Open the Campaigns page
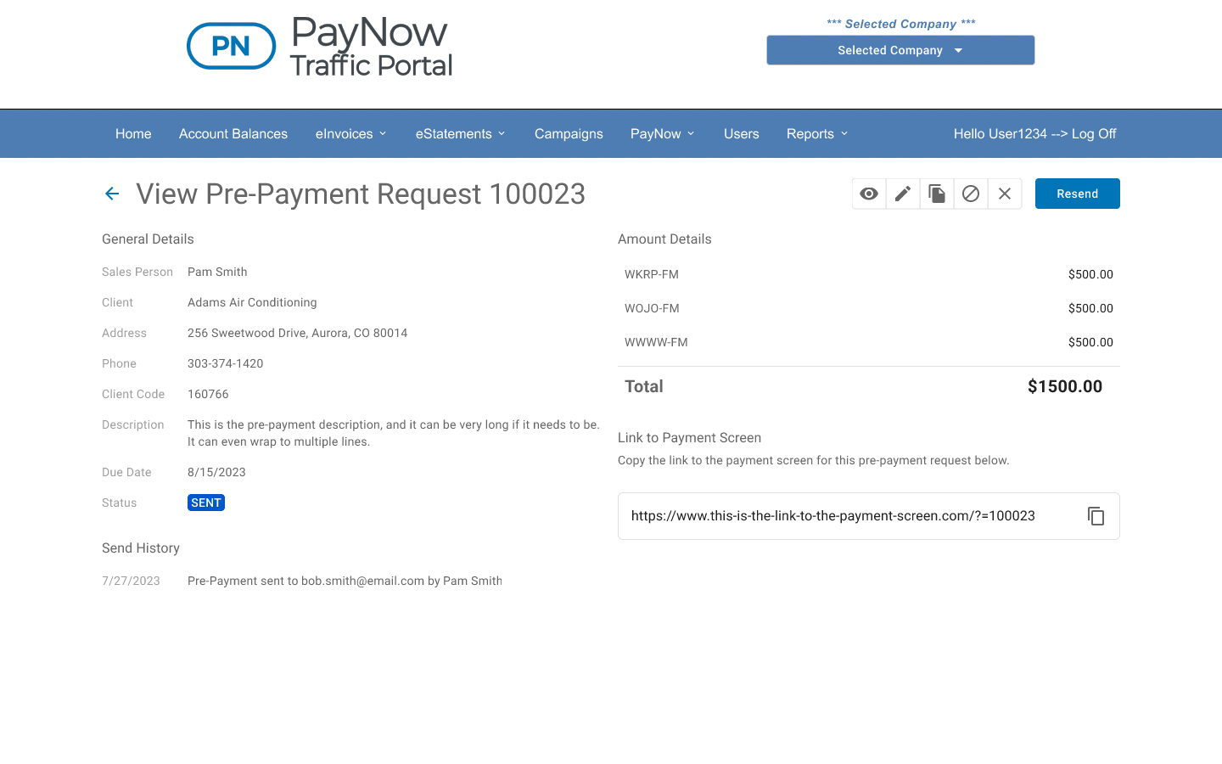The height and width of the screenshot is (764, 1222). [x=569, y=134]
